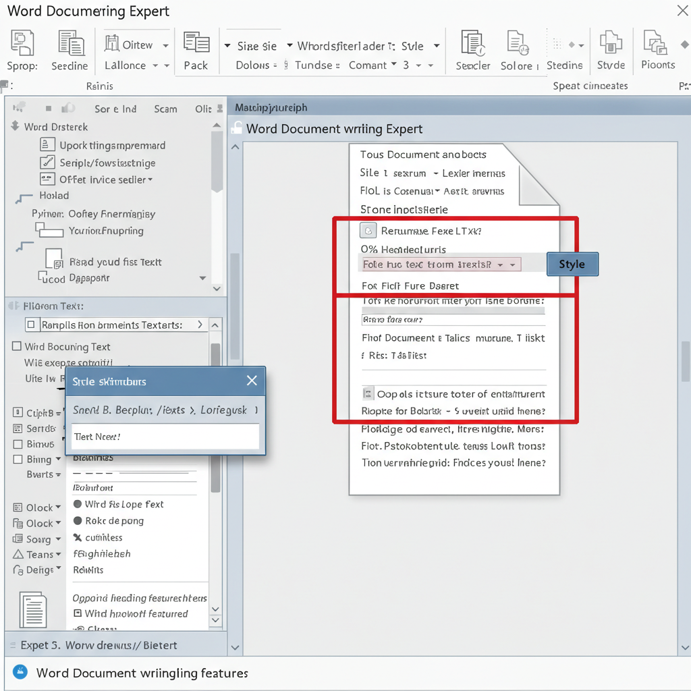Click the Offet invice sedier icon
The width and height of the screenshot is (691, 691).
click(48, 179)
